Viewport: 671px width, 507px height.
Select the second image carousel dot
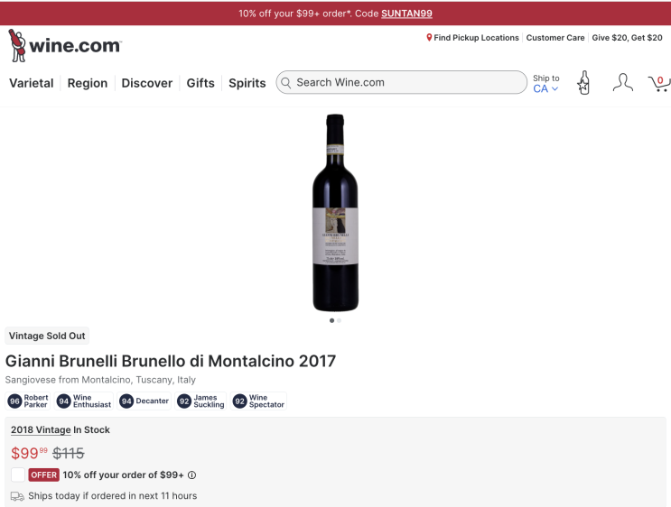coord(339,320)
